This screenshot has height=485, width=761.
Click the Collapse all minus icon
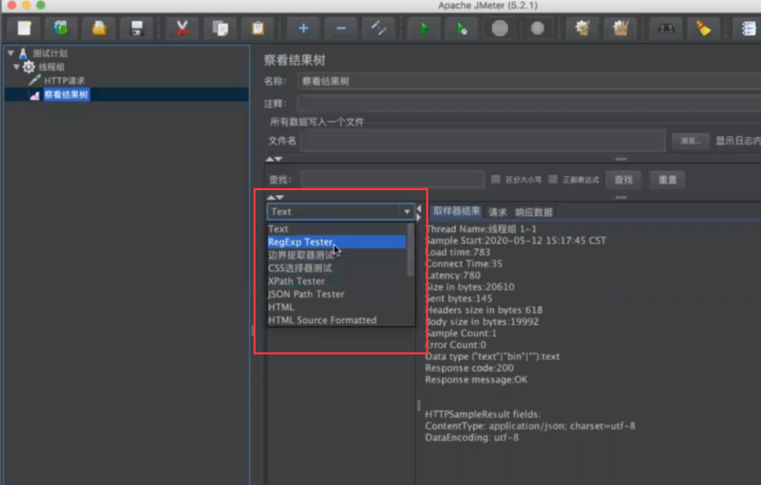point(341,28)
